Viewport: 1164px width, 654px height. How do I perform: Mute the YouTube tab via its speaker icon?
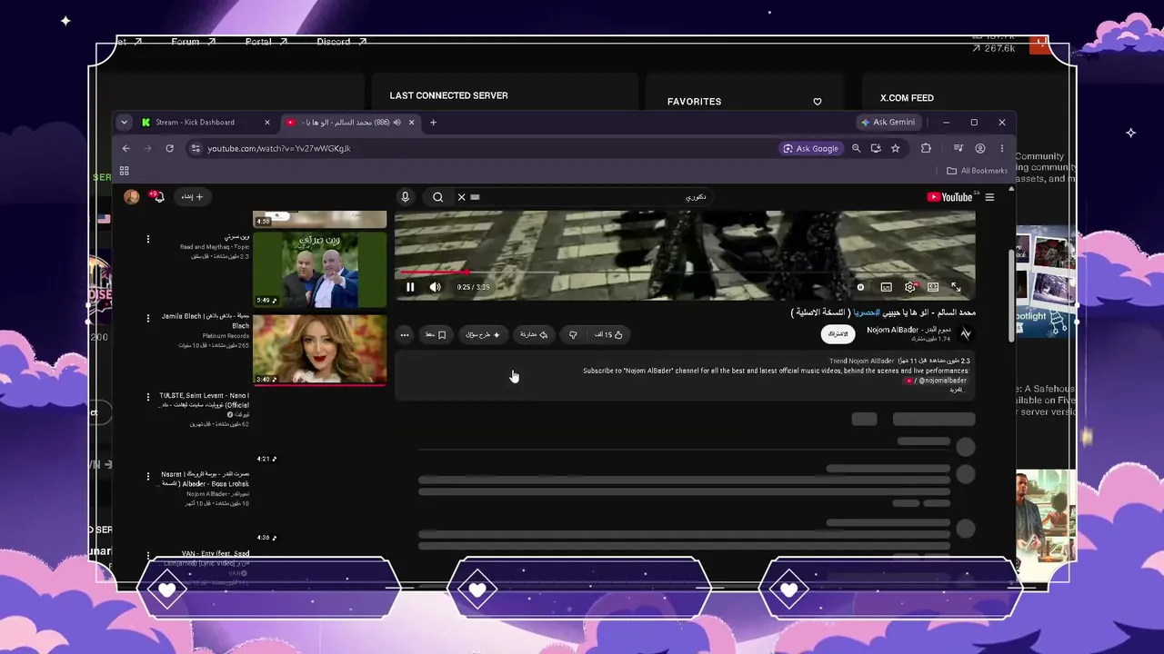pos(397,123)
